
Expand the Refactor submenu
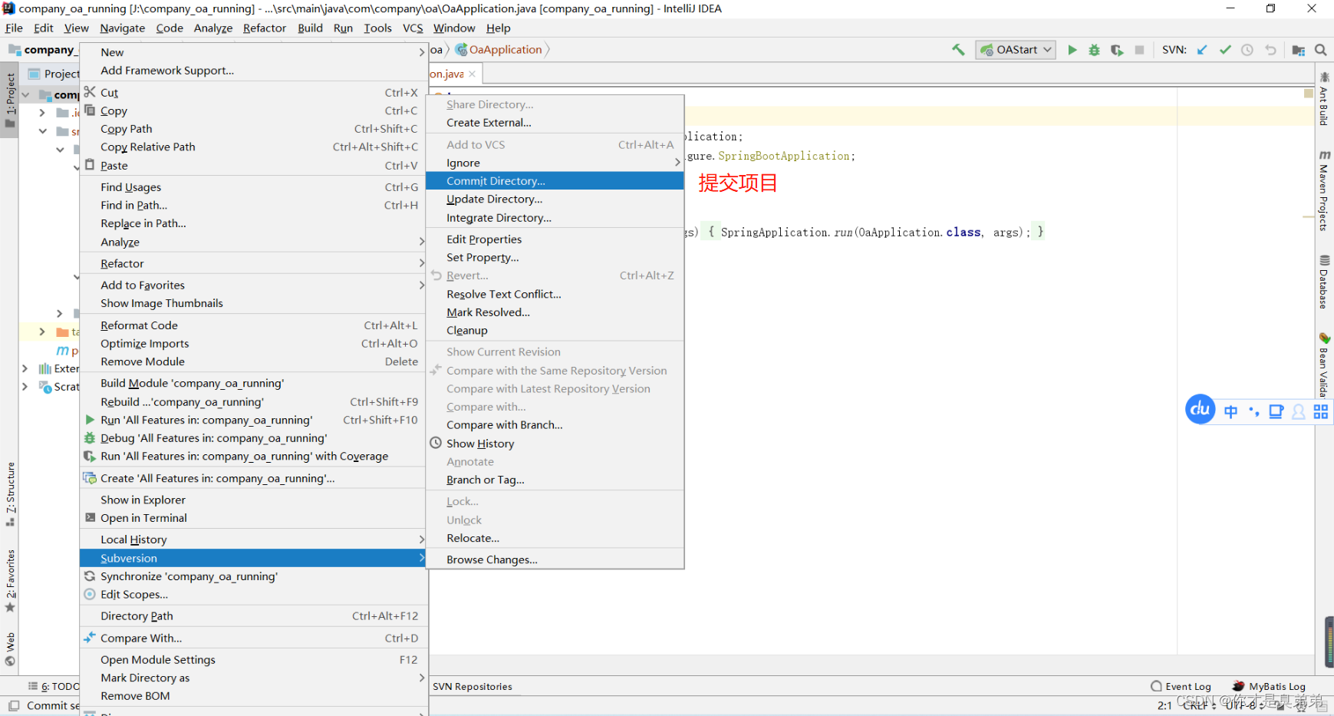click(253, 263)
